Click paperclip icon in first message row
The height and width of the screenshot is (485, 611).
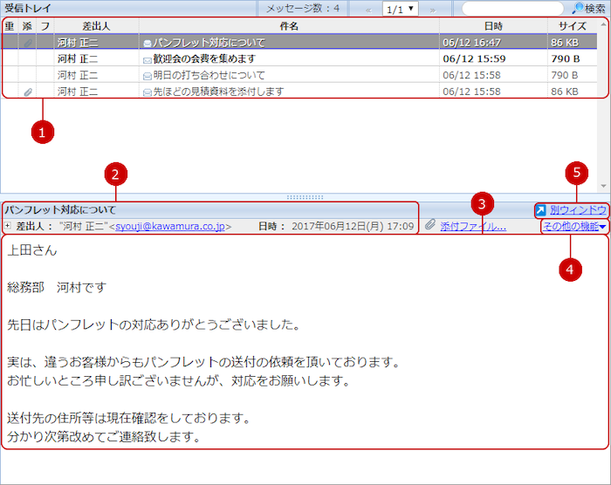[28, 42]
